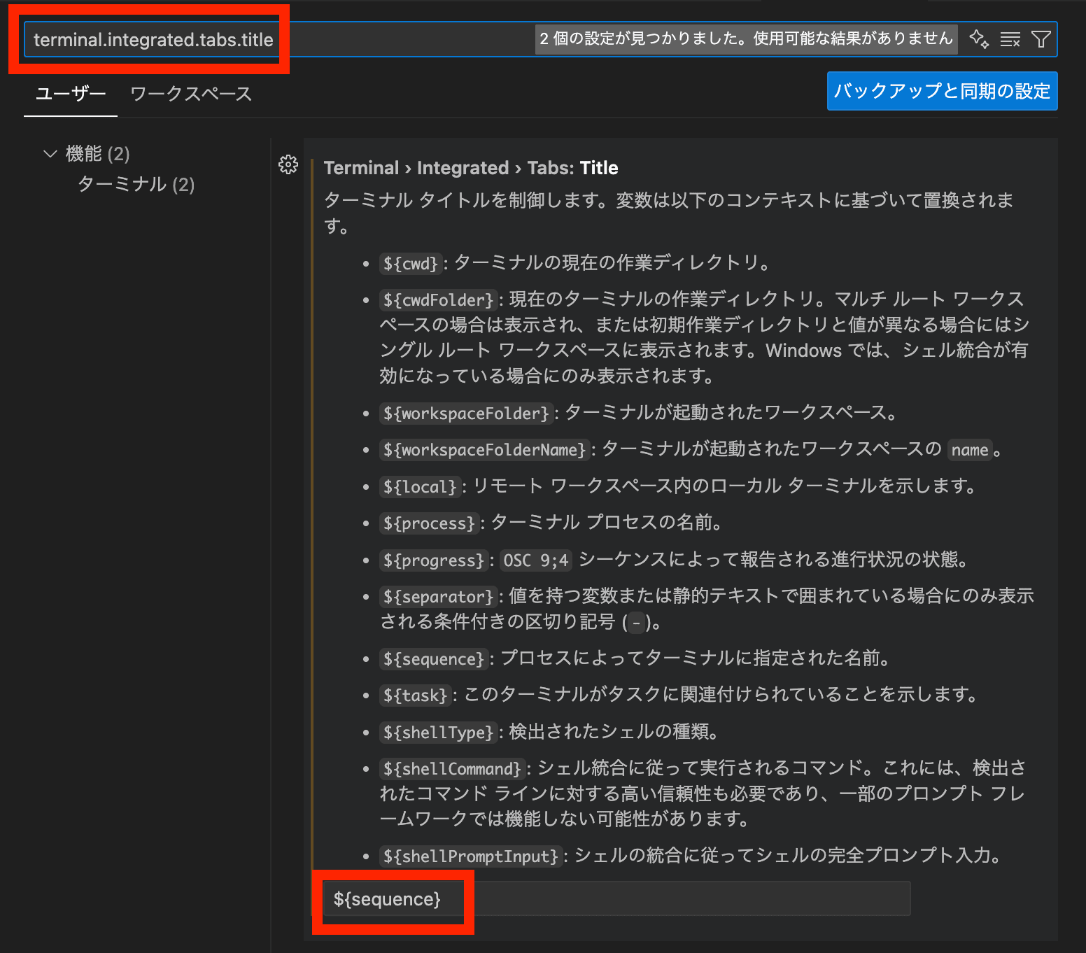Click the ${workspaceFolderName} variable code
This screenshot has height=953, width=1086.
pos(484,450)
